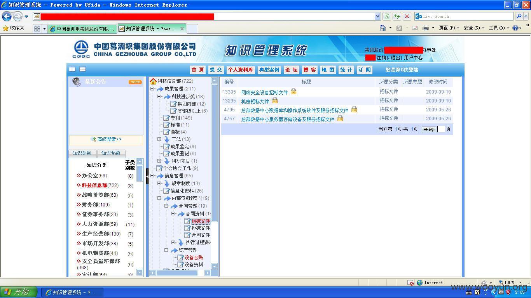531x298 pixels.
Task: Click the IE Home page icon
Action: click(383, 28)
